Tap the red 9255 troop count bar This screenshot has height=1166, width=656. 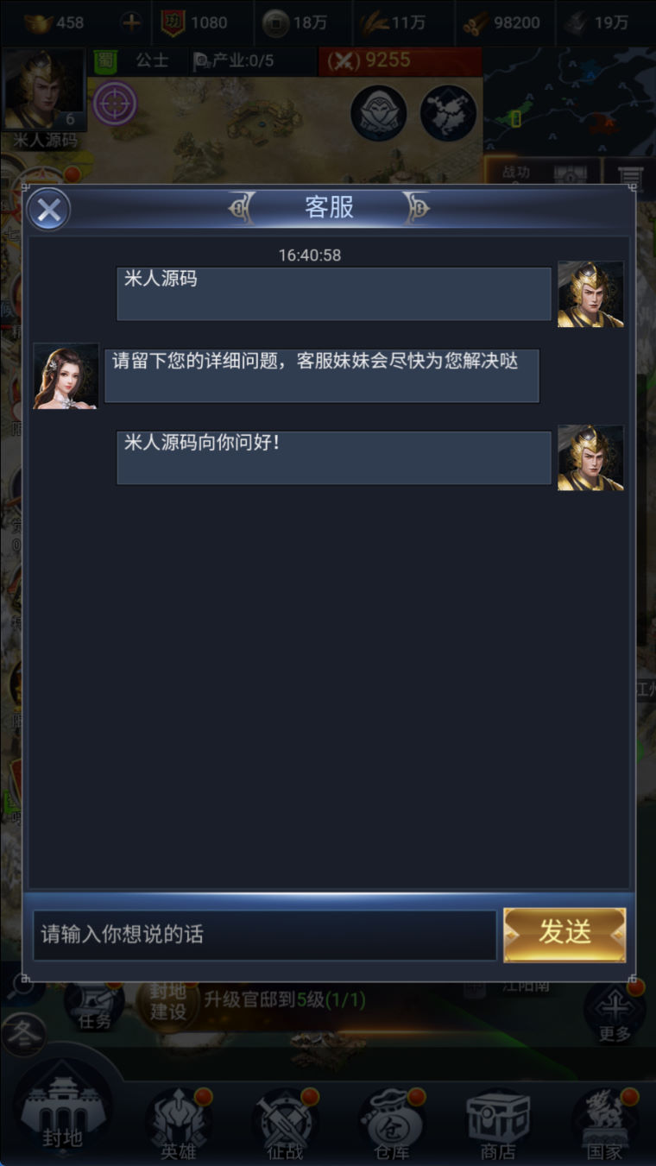pyautogui.click(x=401, y=61)
